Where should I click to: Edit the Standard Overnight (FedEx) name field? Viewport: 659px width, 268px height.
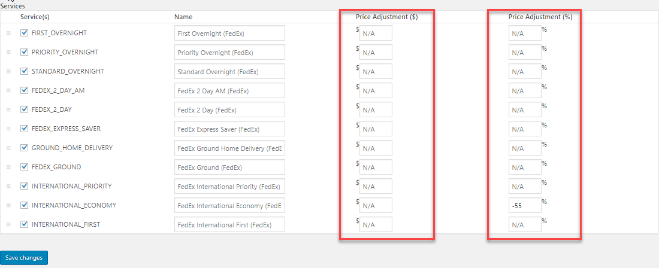229,71
